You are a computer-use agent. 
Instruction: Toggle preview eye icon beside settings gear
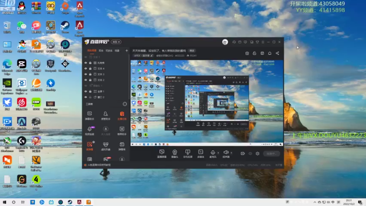(x=250, y=153)
